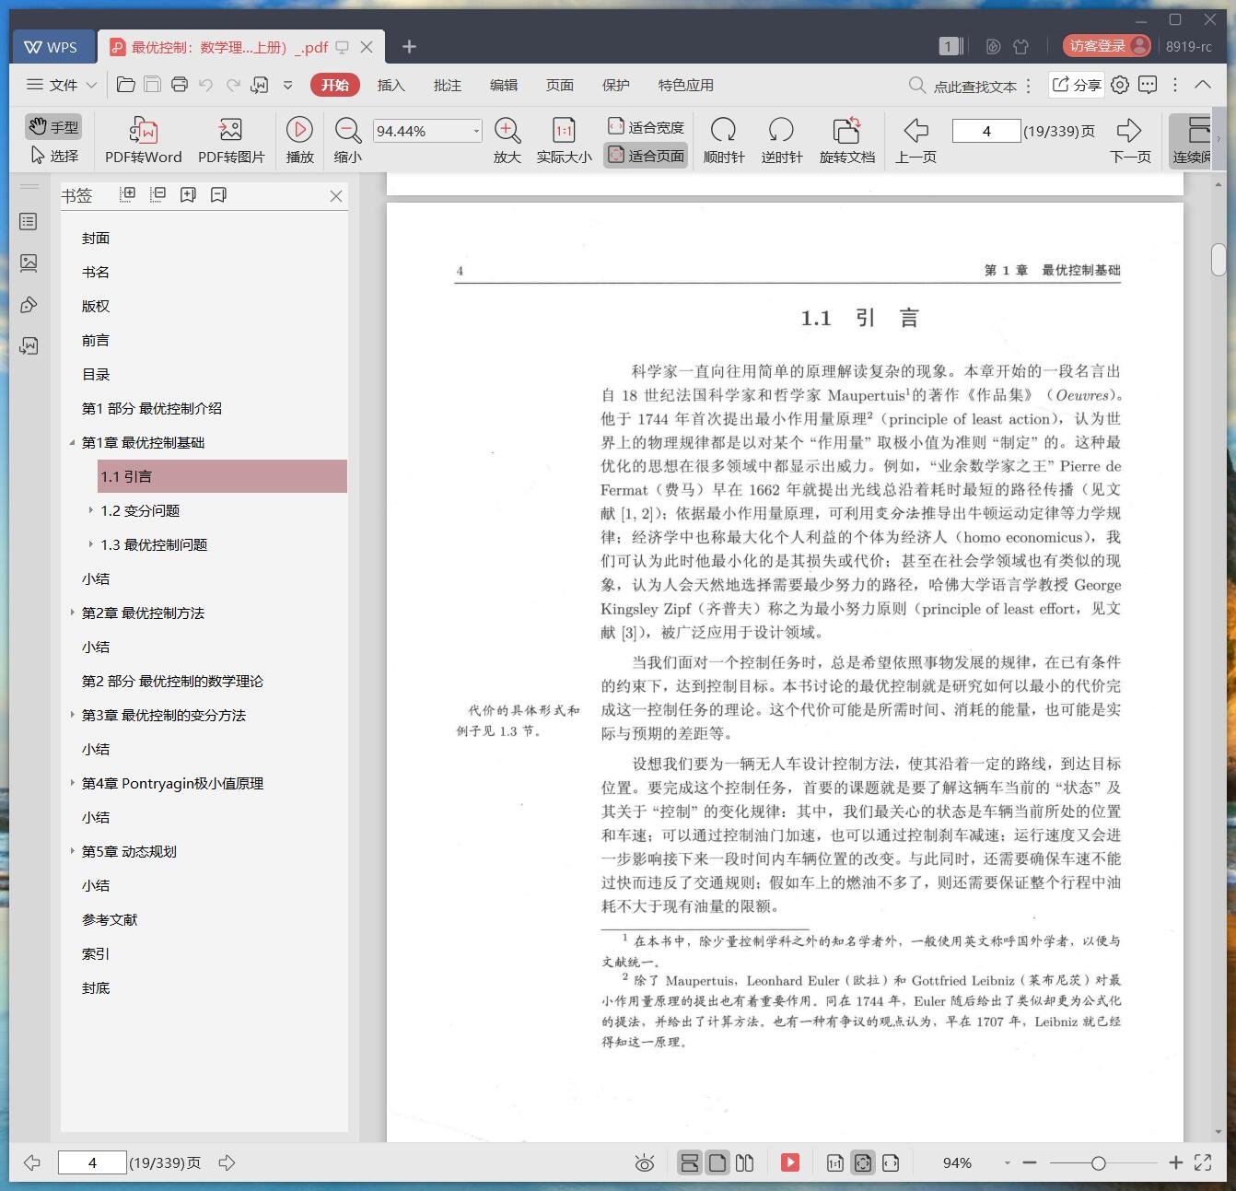Expand the 第5章 动态规划 bookmark
Viewport: 1236px width, 1191px height.
pyautogui.click(x=72, y=851)
